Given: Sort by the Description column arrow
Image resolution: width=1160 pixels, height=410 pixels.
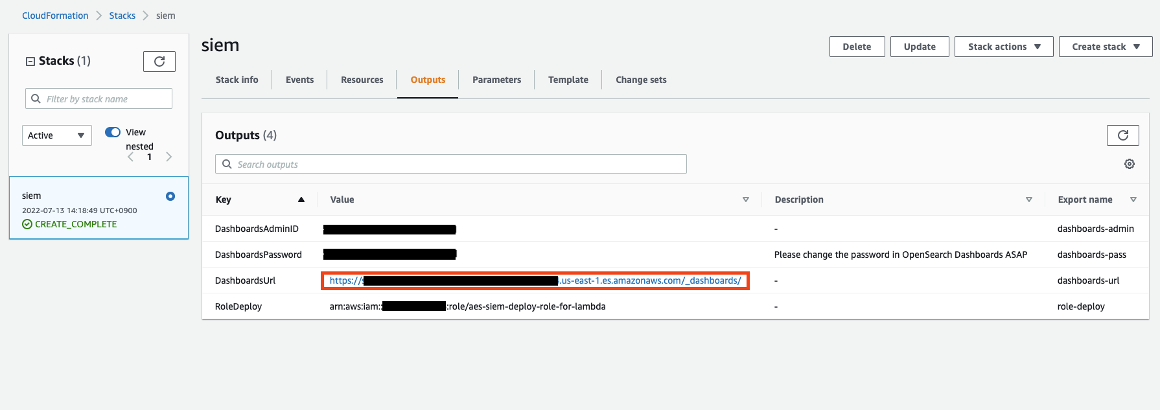Looking at the screenshot, I should (x=1029, y=199).
